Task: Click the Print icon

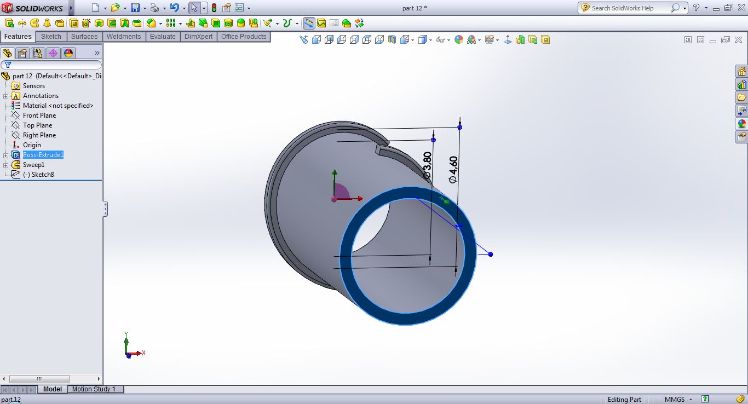Action: pos(154,8)
